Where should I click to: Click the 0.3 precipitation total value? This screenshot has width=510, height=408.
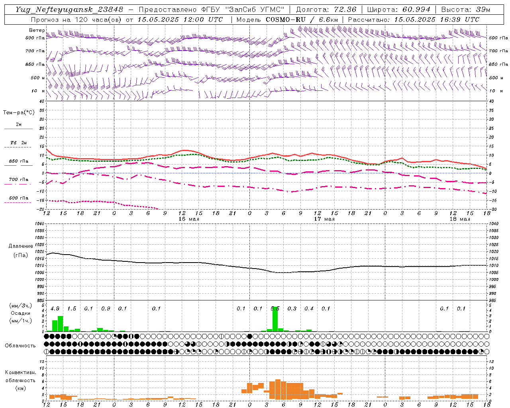click(292, 309)
